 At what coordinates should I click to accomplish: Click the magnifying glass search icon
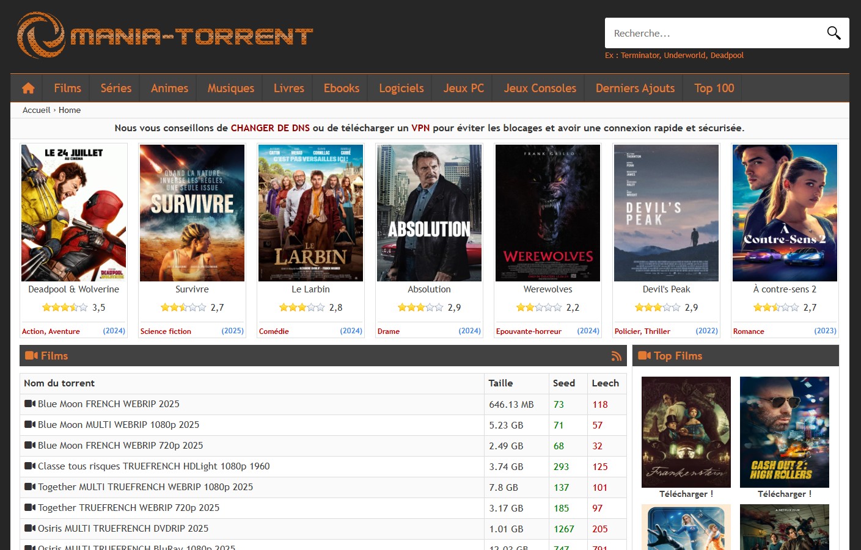[x=834, y=33]
